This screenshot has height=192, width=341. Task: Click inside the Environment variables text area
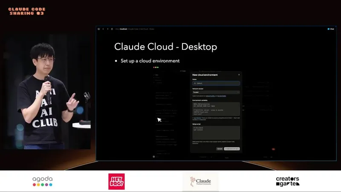(x=216, y=109)
